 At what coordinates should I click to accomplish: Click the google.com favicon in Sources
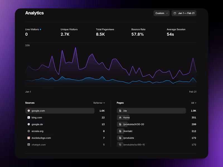[29, 110]
